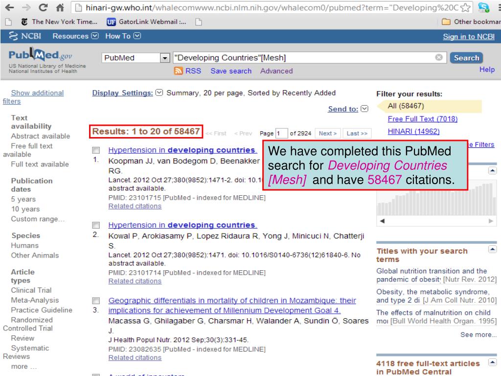Open Related citations for PMID 23101715
The image size is (501, 376).
135,206
